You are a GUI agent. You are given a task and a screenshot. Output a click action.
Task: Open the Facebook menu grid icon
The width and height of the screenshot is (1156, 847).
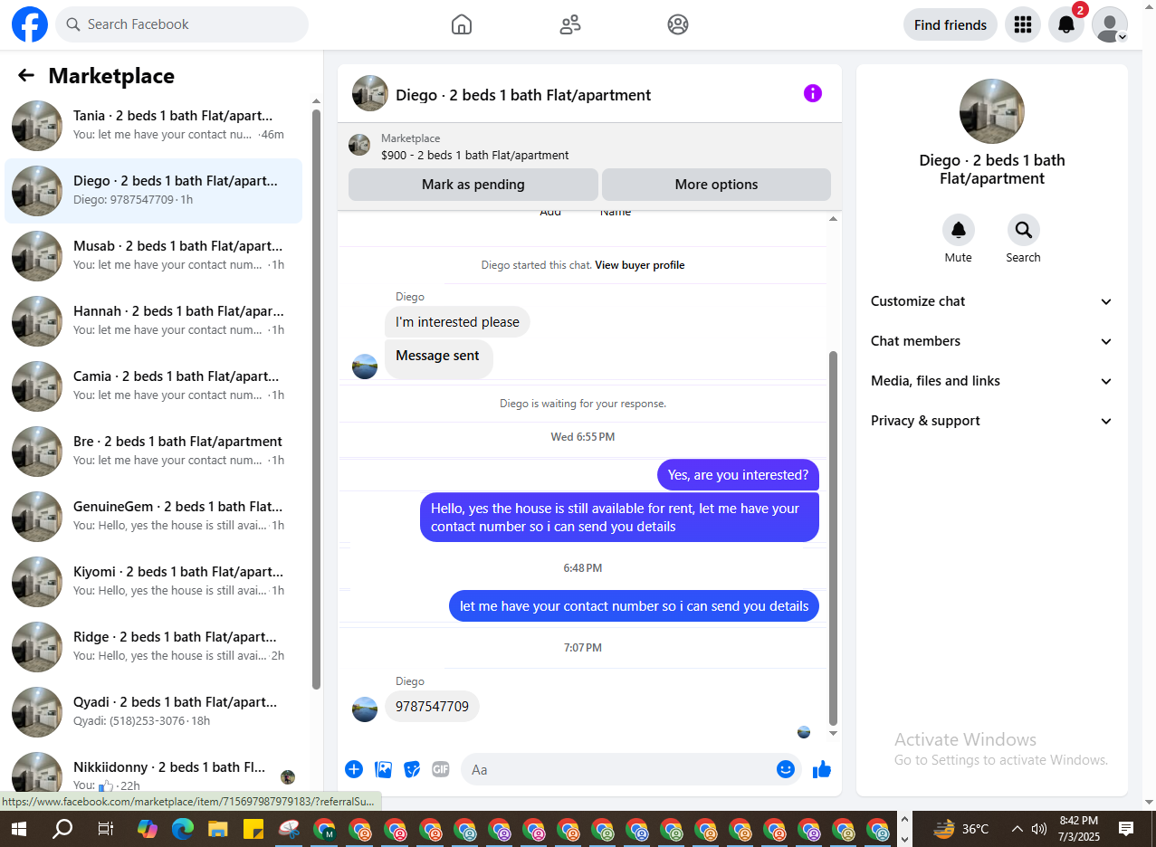pyautogui.click(x=1023, y=24)
